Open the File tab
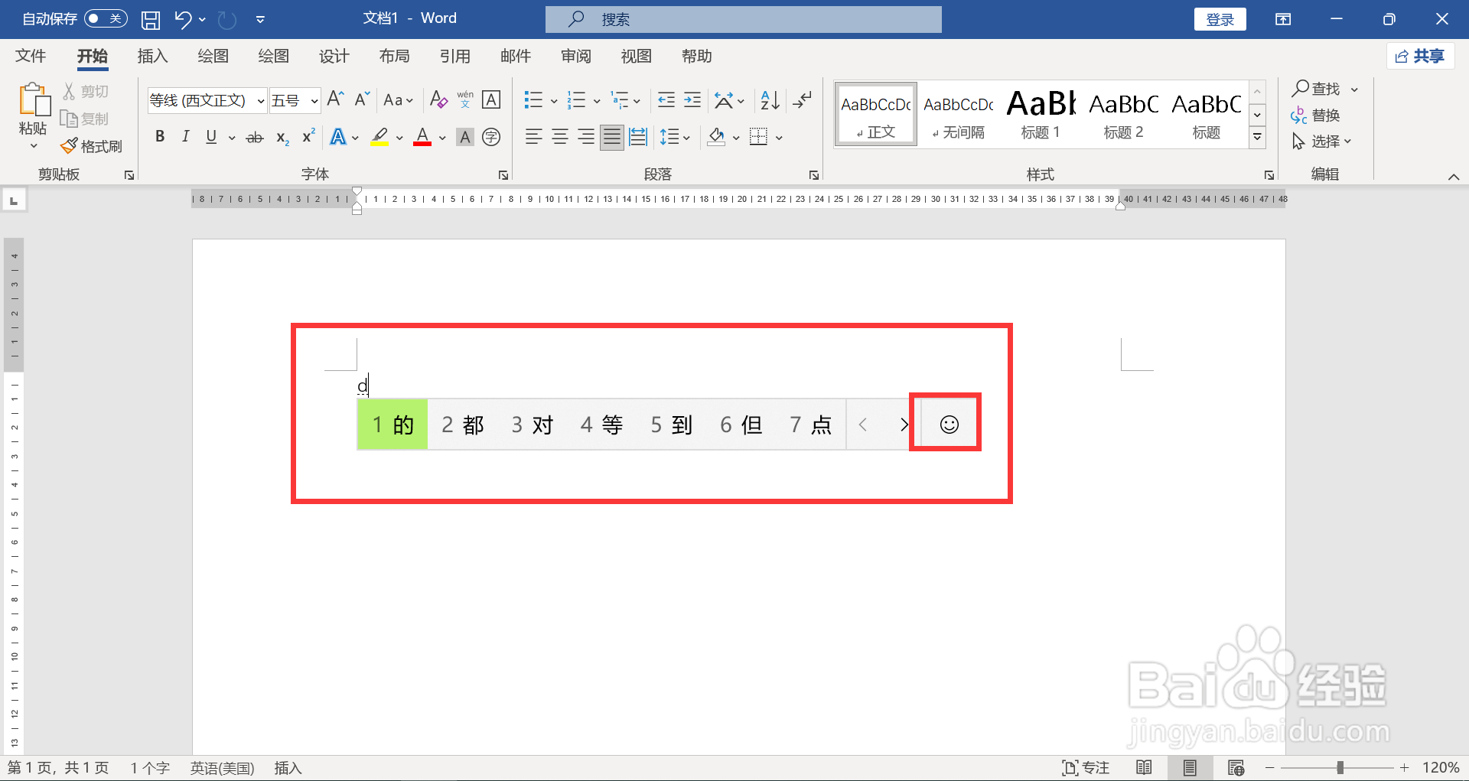The image size is (1469, 781). (31, 56)
